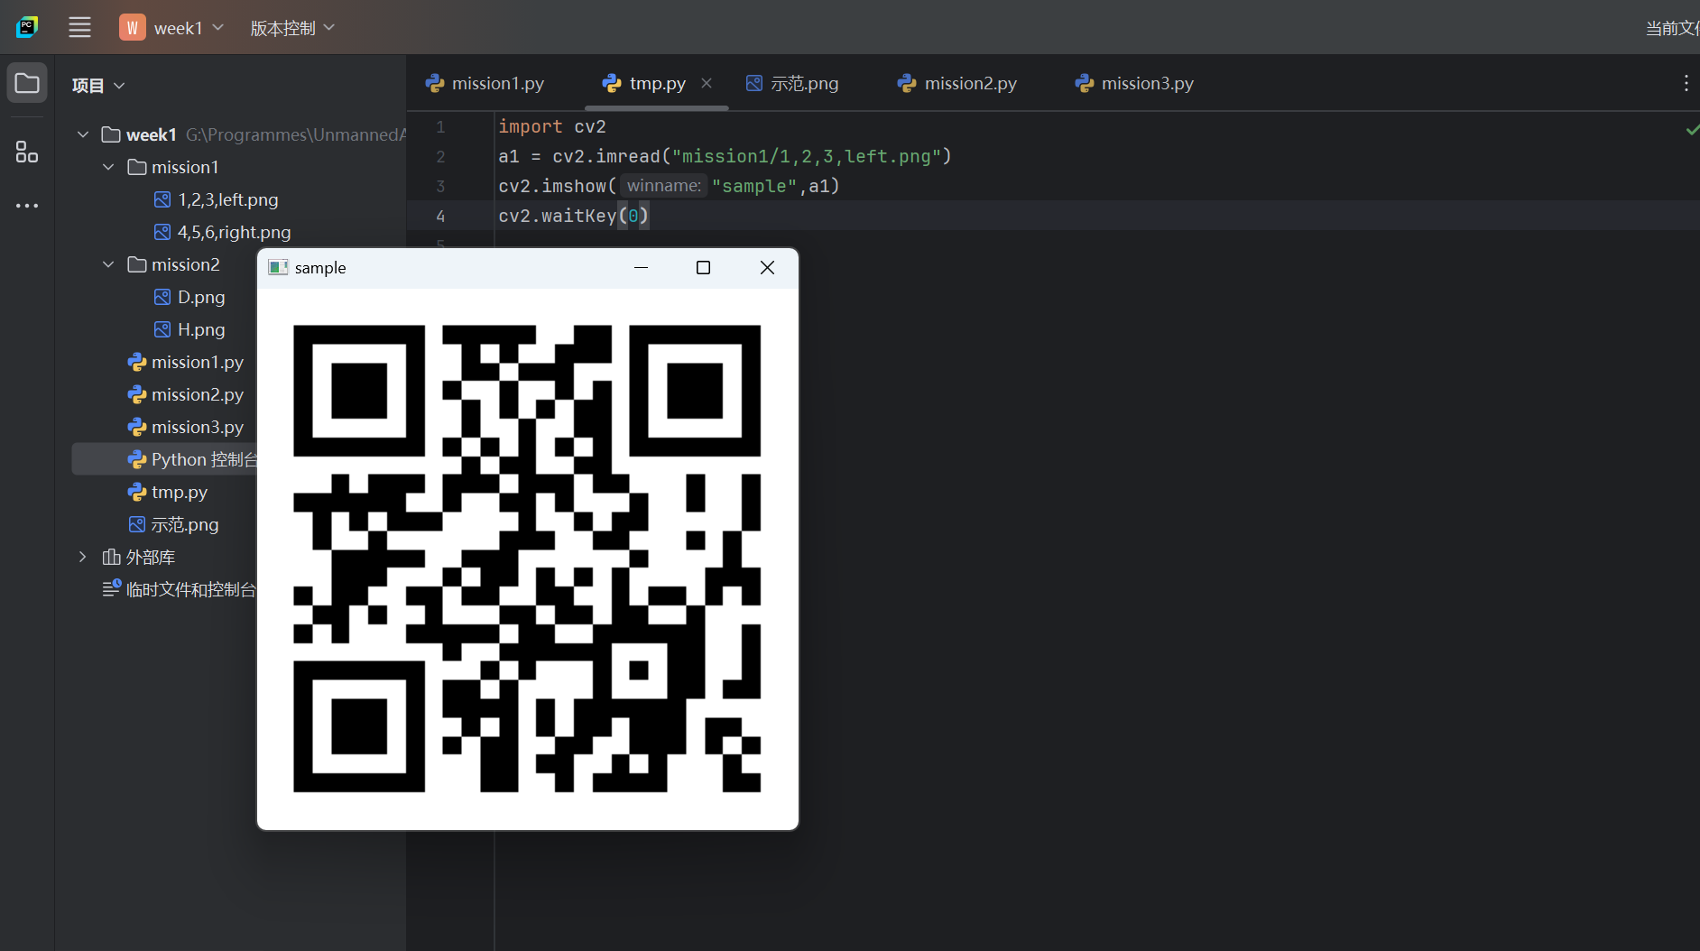Viewport: 1700px width, 951px height.
Task: Click the import cv2 code line
Action: [x=552, y=126]
